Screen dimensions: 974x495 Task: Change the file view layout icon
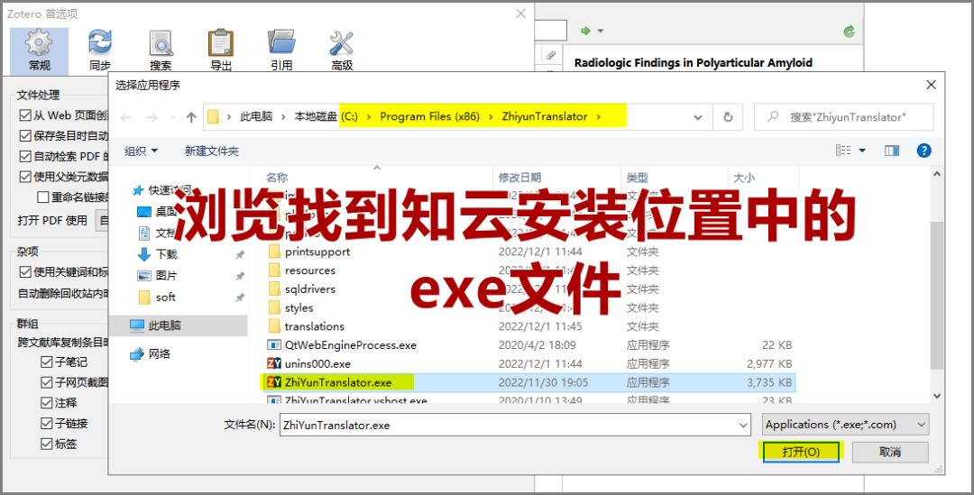pyautogui.click(x=843, y=151)
